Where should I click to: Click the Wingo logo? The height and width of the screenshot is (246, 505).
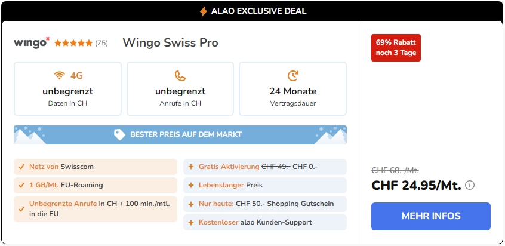[x=32, y=43]
